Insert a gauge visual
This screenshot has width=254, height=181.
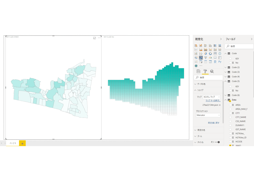pyautogui.click(x=210, y=58)
